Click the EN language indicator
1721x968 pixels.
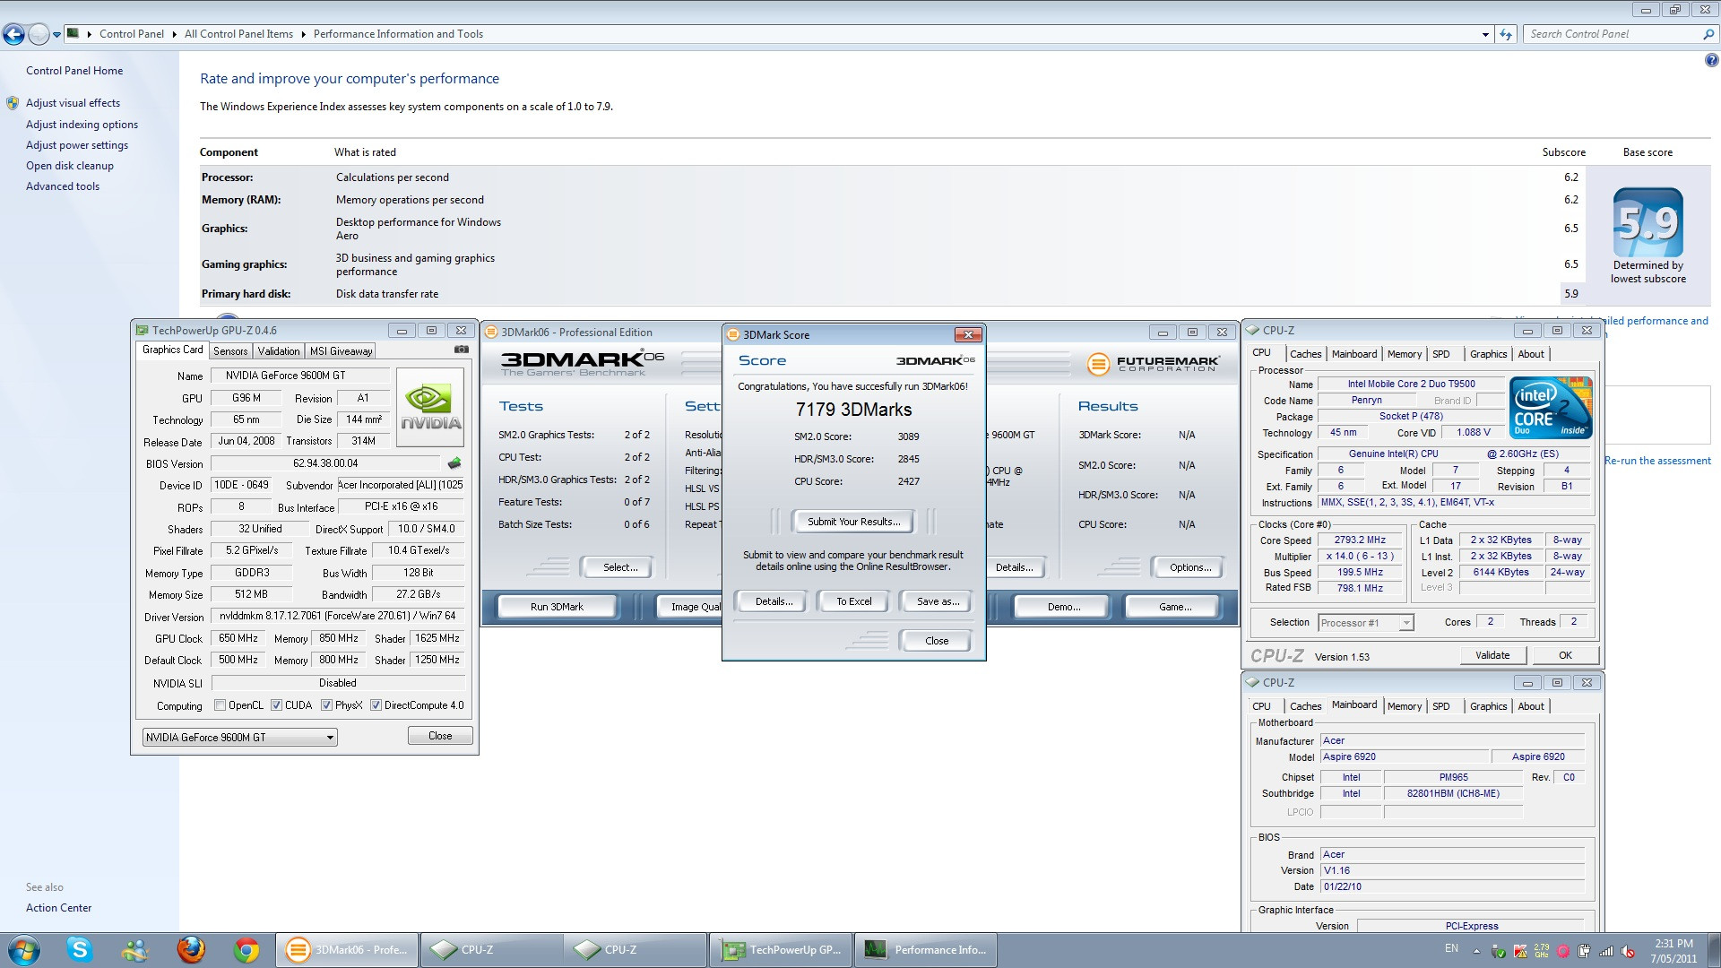coord(1451,948)
